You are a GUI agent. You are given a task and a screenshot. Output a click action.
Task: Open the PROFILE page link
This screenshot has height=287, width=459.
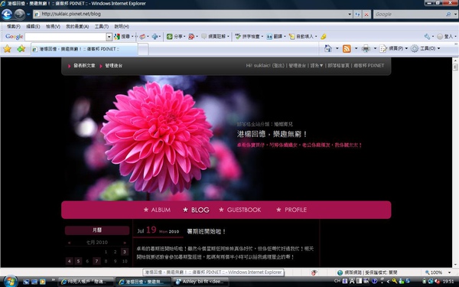click(292, 210)
